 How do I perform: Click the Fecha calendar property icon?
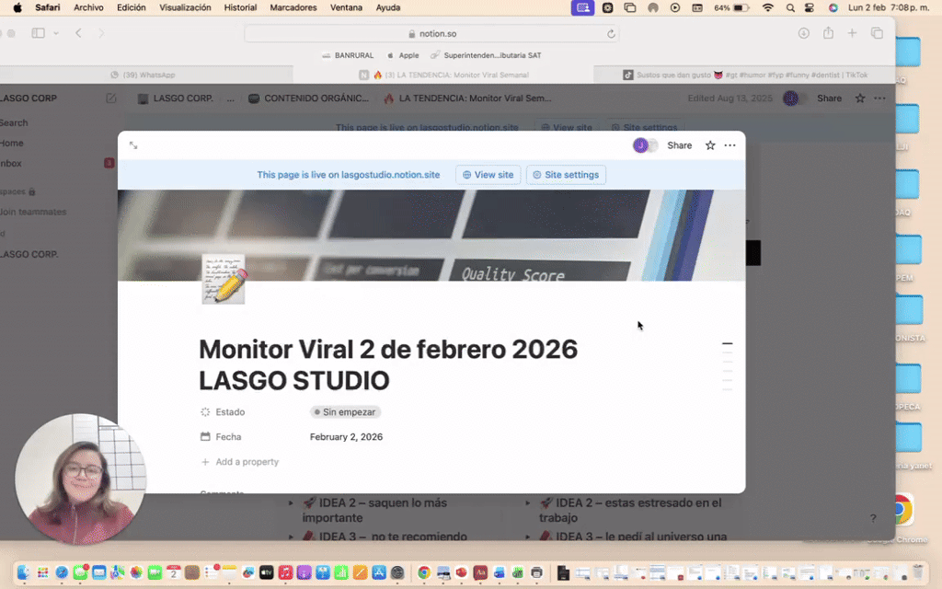pyautogui.click(x=205, y=437)
